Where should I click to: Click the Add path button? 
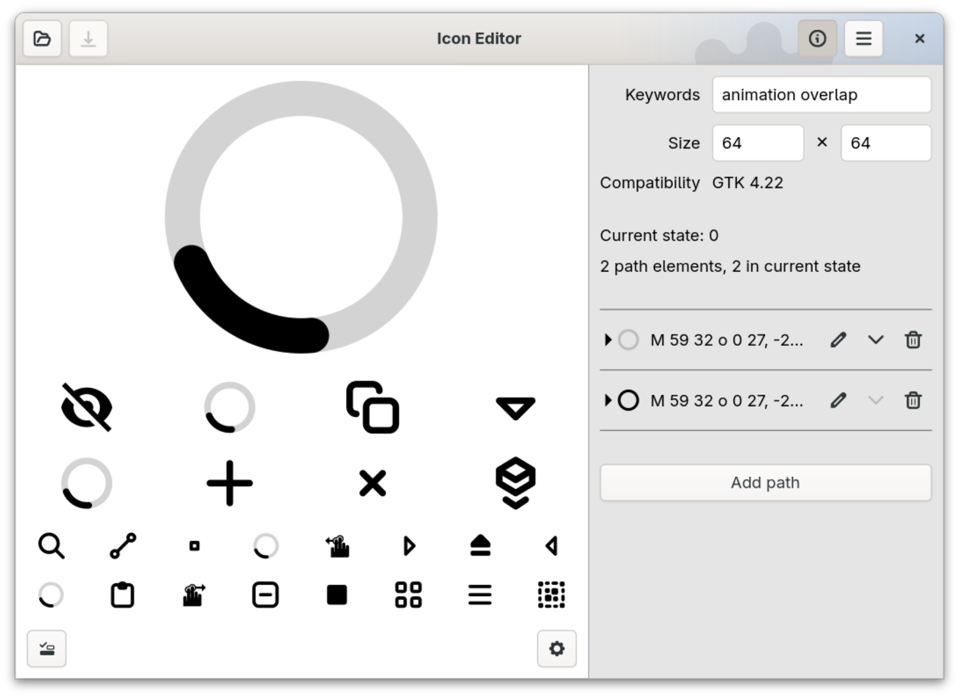pyautogui.click(x=766, y=483)
